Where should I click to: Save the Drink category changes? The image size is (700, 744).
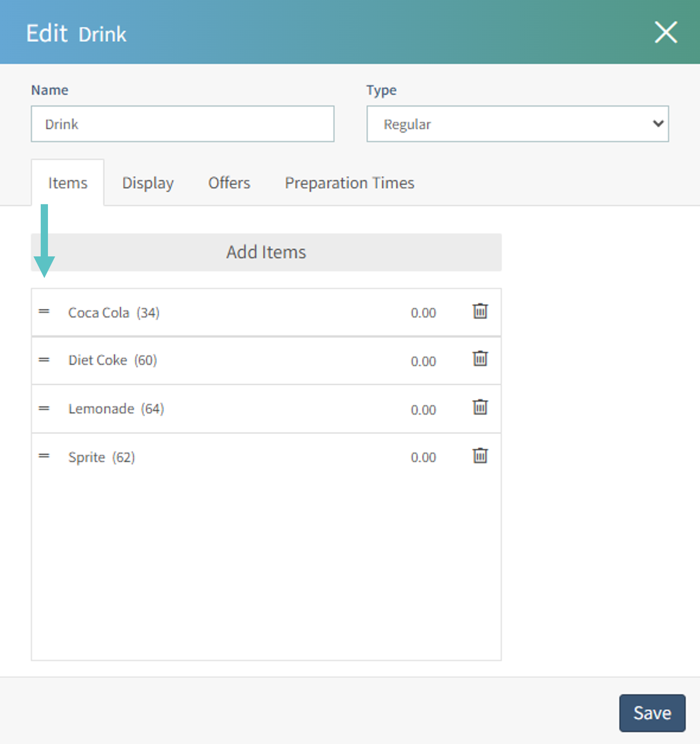click(x=652, y=713)
